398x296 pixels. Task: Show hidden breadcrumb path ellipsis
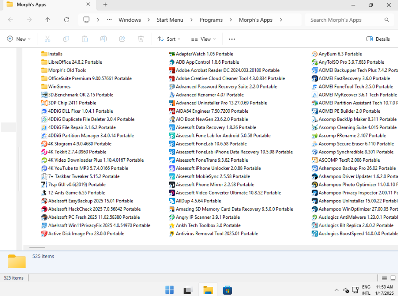coord(109,20)
